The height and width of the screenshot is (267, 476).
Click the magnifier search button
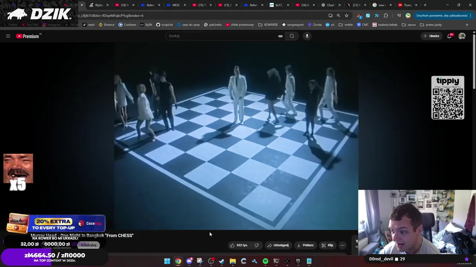click(x=292, y=36)
